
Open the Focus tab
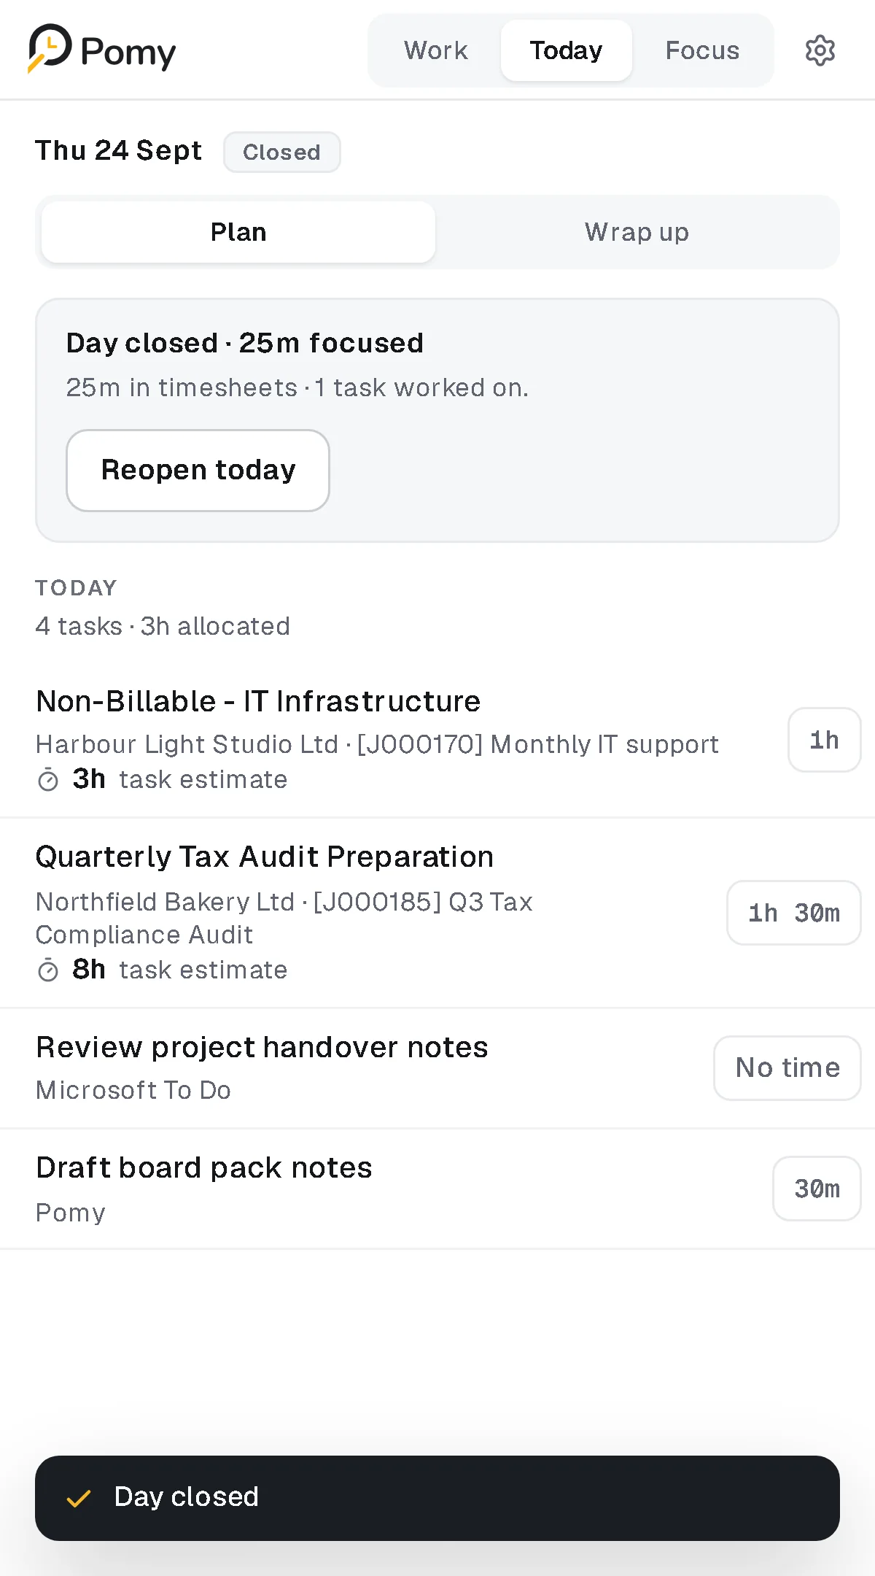pos(702,50)
